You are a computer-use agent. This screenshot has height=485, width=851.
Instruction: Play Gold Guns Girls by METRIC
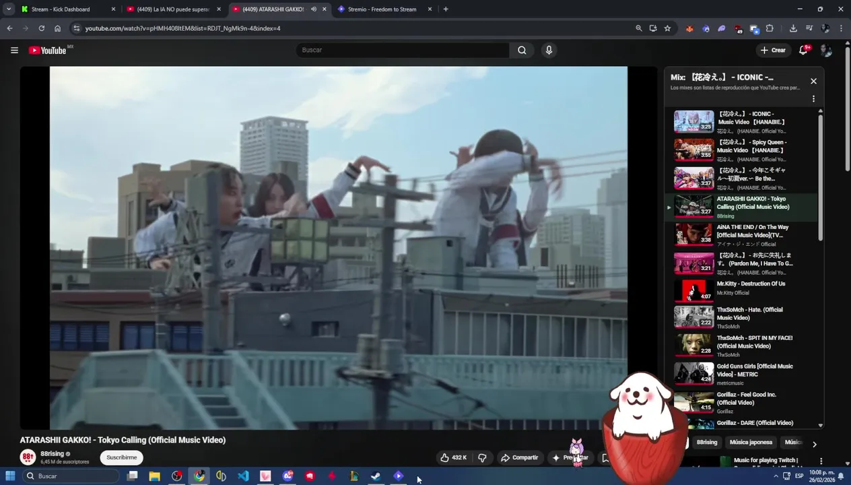coord(743,374)
